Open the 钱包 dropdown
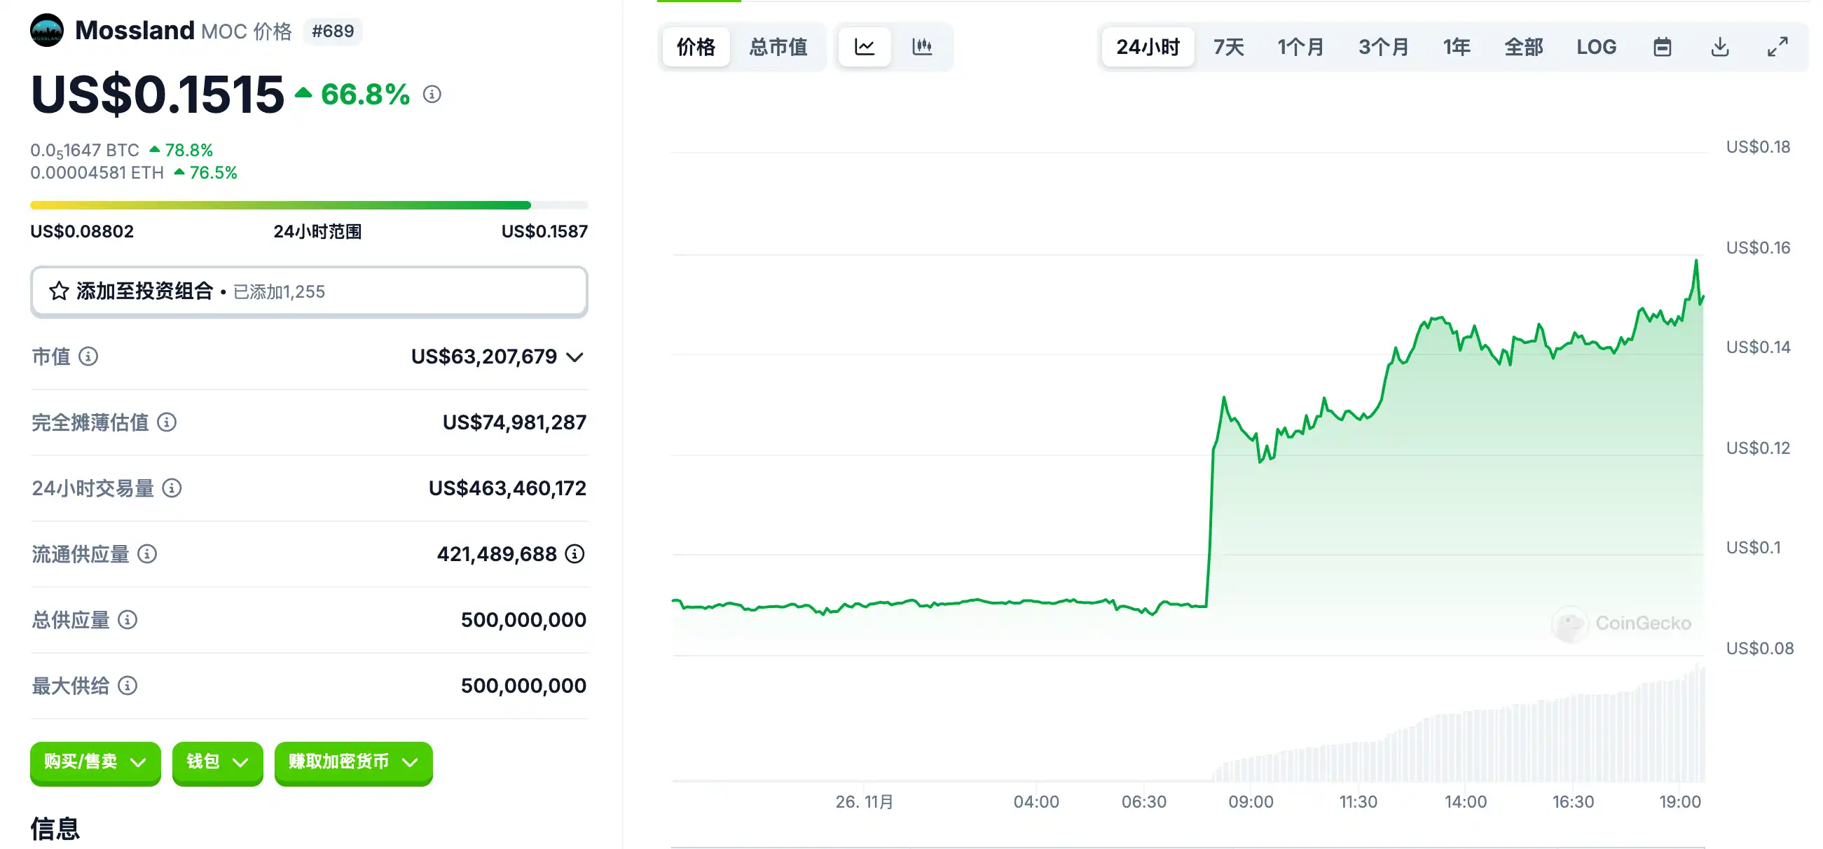The width and height of the screenshot is (1823, 849). [217, 762]
